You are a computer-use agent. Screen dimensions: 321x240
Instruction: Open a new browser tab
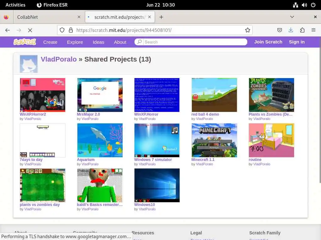[x=161, y=17]
